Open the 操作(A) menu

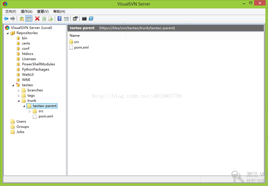point(26,12)
